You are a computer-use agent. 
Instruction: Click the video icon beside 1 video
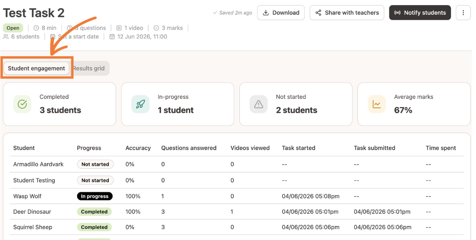point(119,28)
